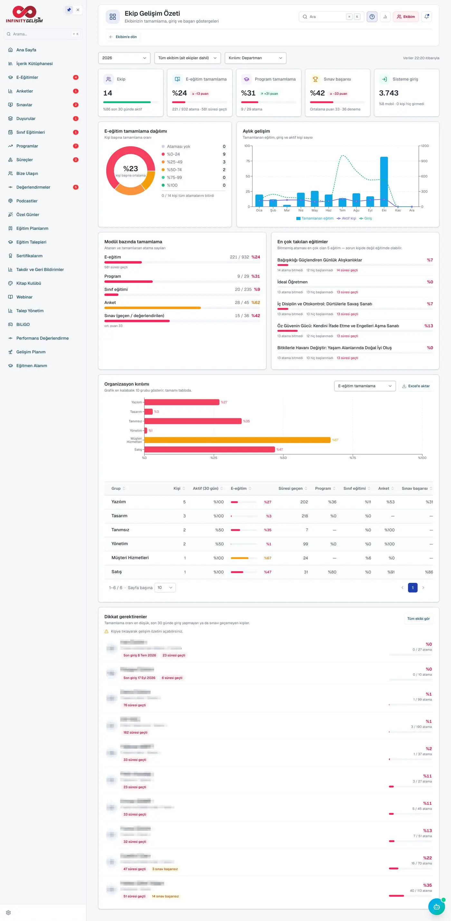The height and width of the screenshot is (921, 451).
Task: Click the Ekibim'e dön back button
Action: (x=123, y=37)
